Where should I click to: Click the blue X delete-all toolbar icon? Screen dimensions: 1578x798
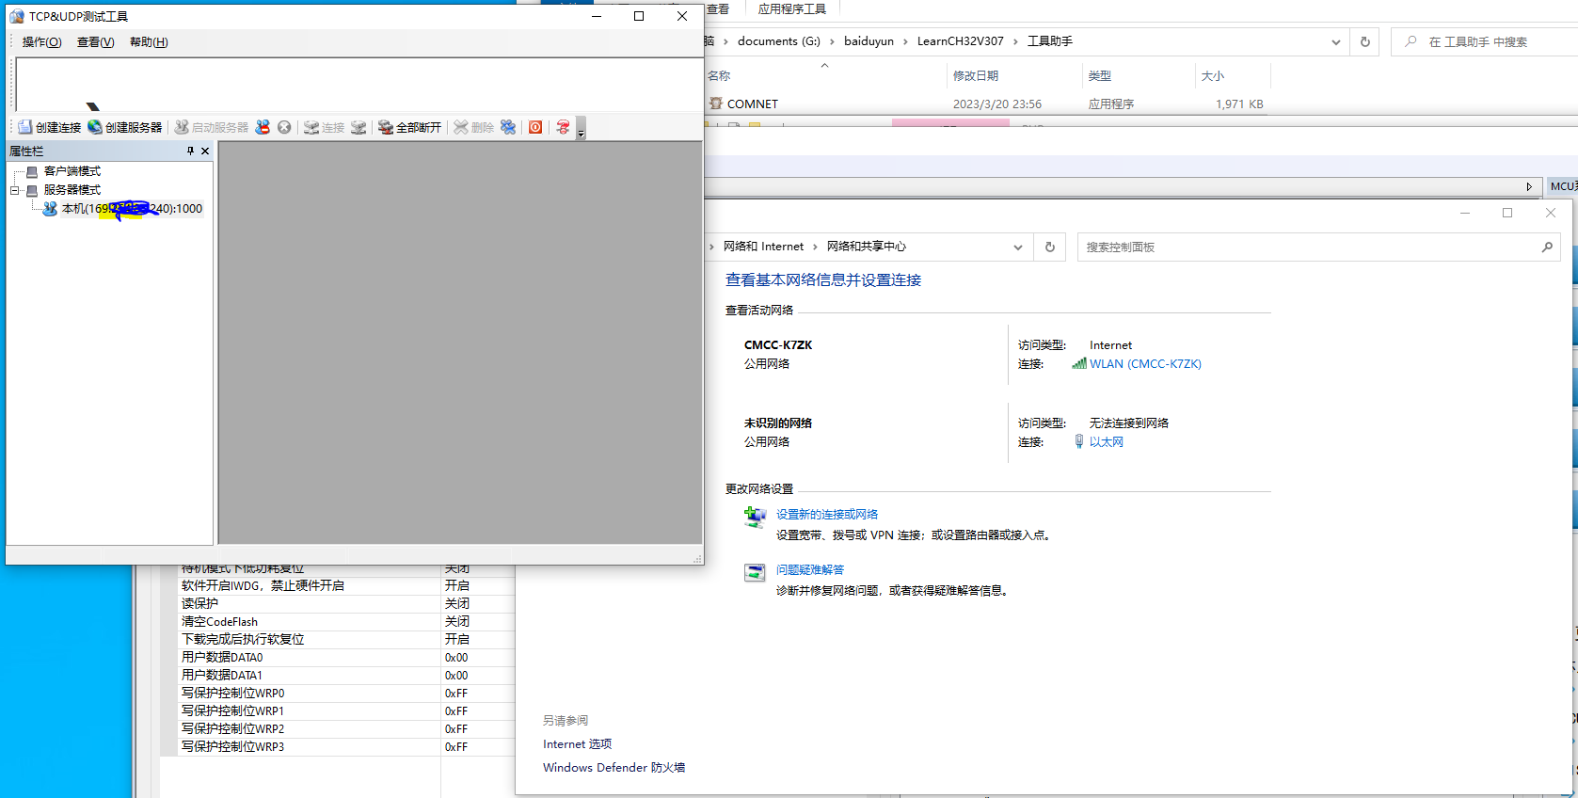[x=508, y=127]
